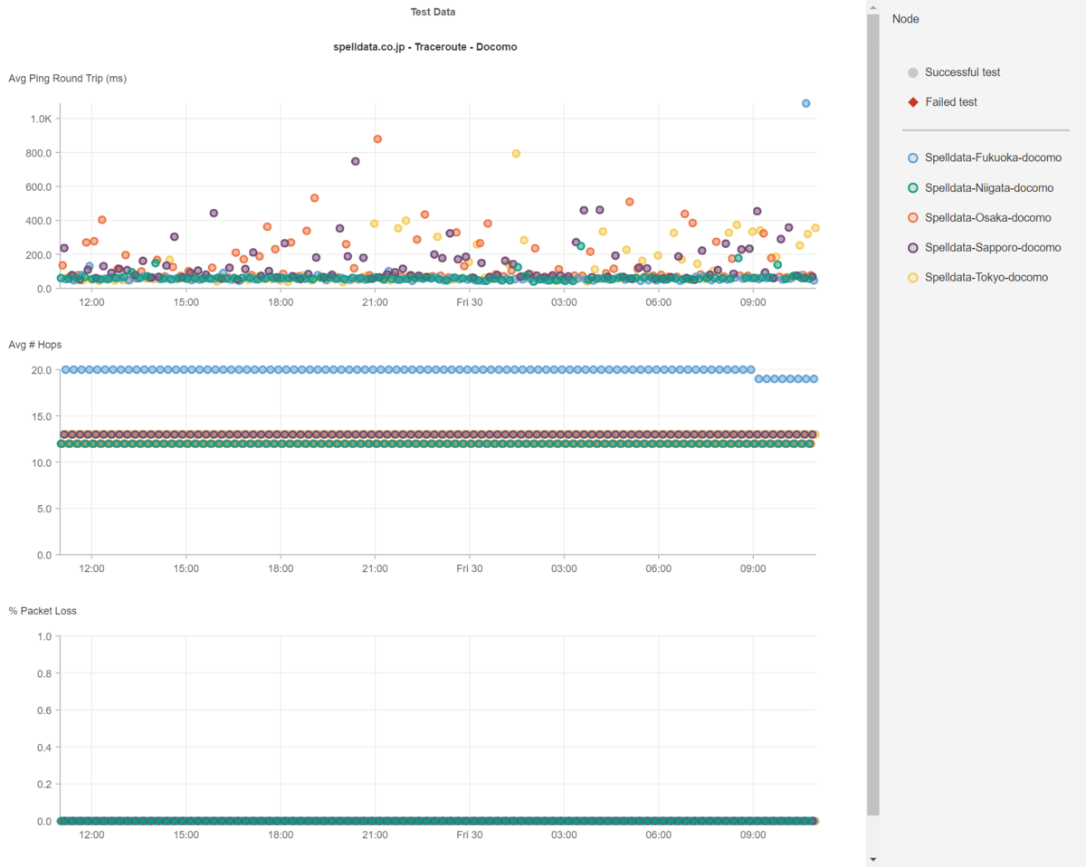The image size is (1086, 867).
Task: Click the green Niigata legend circle
Action: point(913,188)
